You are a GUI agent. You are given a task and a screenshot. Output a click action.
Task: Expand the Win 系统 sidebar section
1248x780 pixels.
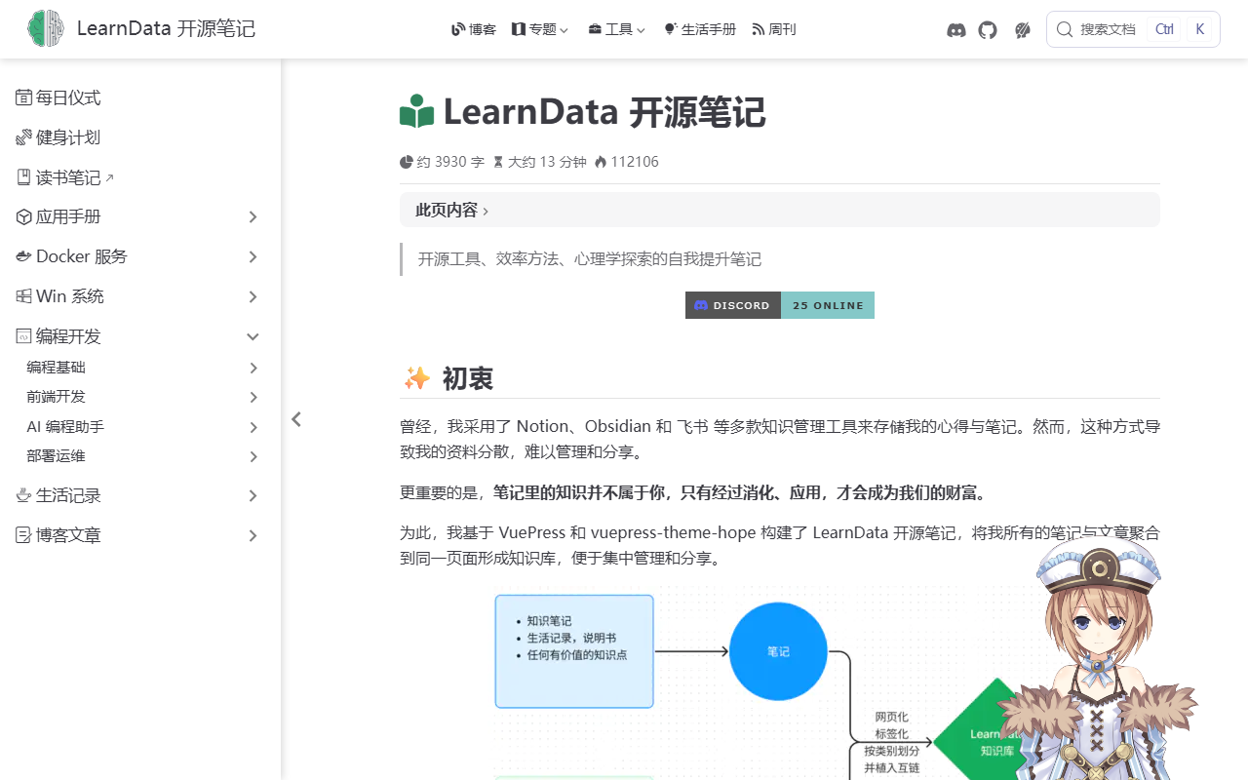coord(253,296)
